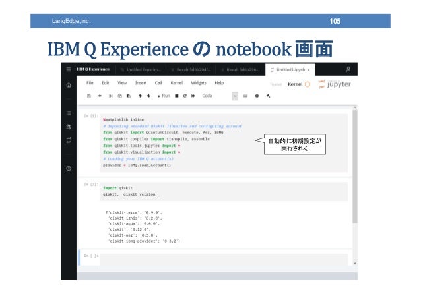The image size is (421, 298).
Task: Open the results list icon in sidebar
Action: (69, 113)
